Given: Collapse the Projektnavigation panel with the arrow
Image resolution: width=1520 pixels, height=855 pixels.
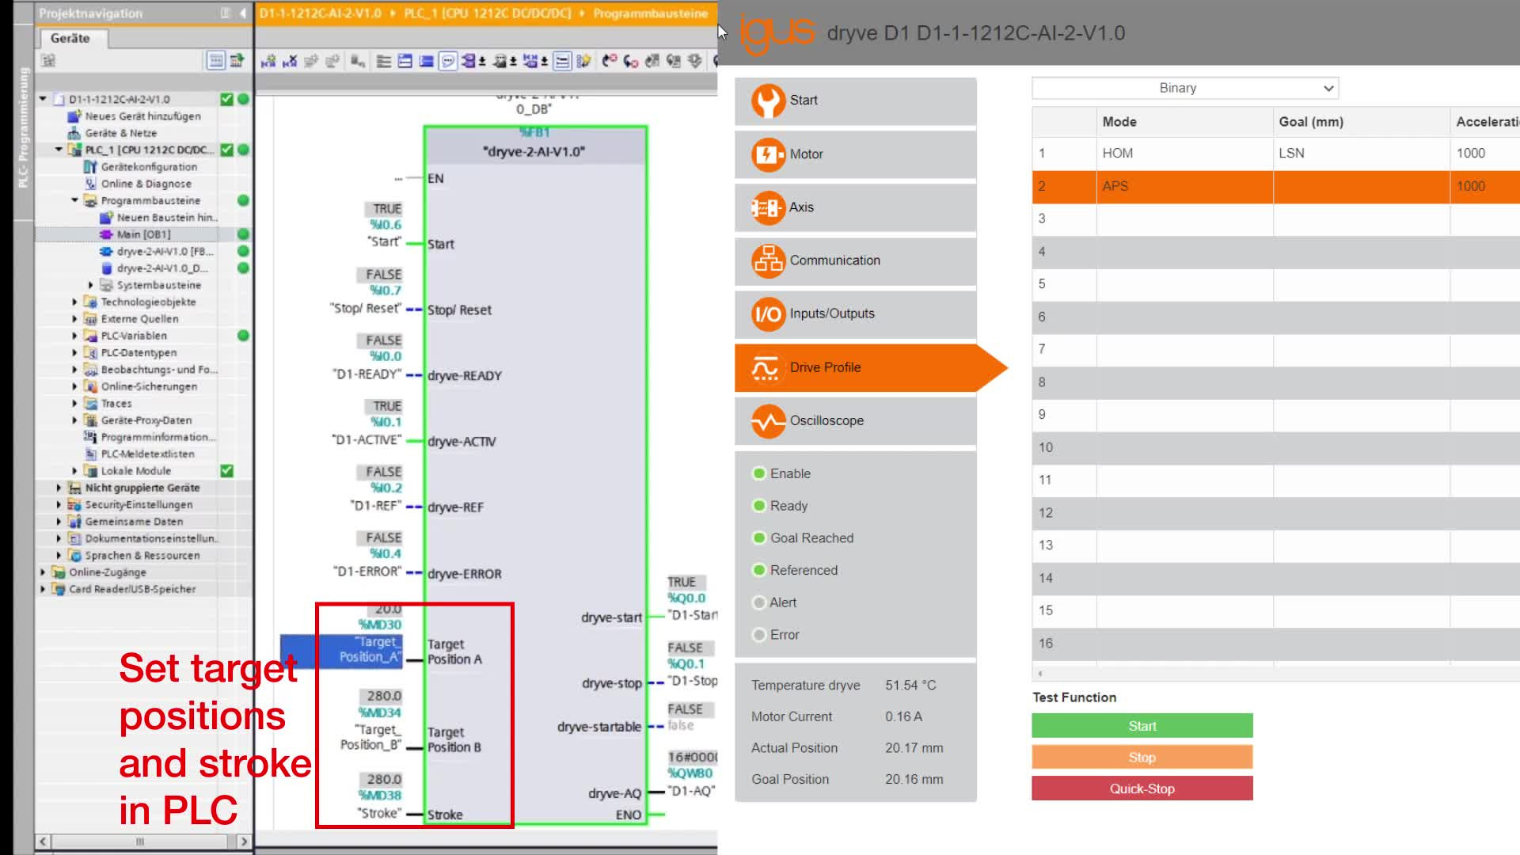Looking at the screenshot, I should pyautogui.click(x=243, y=13).
